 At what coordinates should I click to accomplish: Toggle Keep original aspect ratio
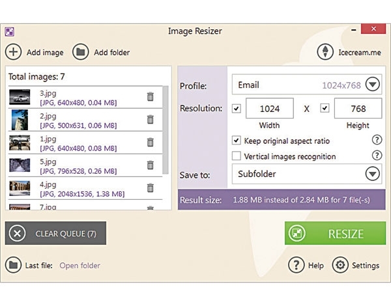237,141
